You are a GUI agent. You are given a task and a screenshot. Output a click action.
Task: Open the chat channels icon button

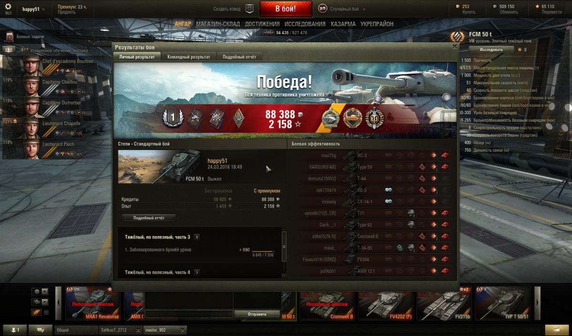coord(41,329)
